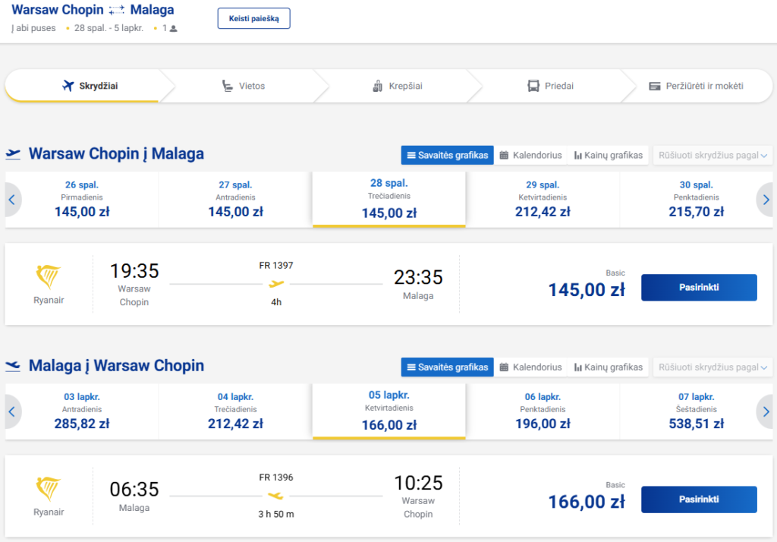Select Savaitės grafikas for outbound flights
This screenshot has height=542, width=777.
(x=448, y=155)
